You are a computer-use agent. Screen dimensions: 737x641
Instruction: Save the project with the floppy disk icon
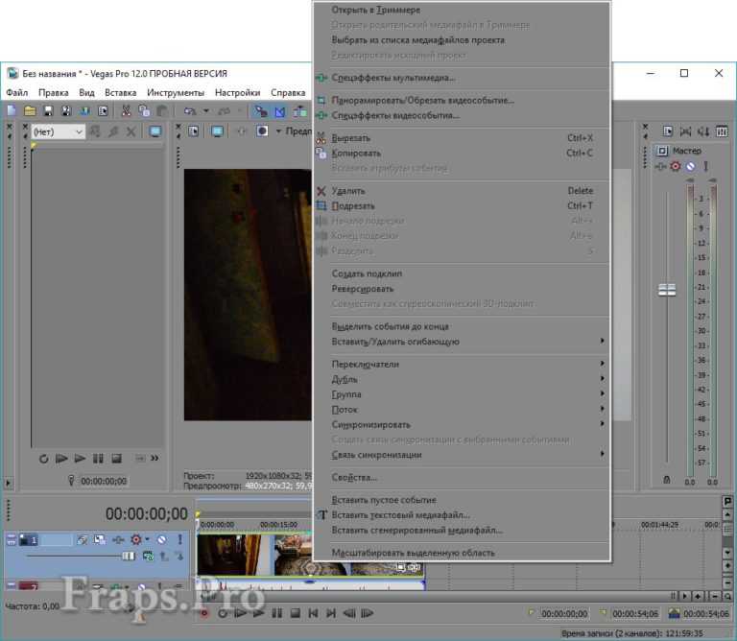(x=48, y=111)
